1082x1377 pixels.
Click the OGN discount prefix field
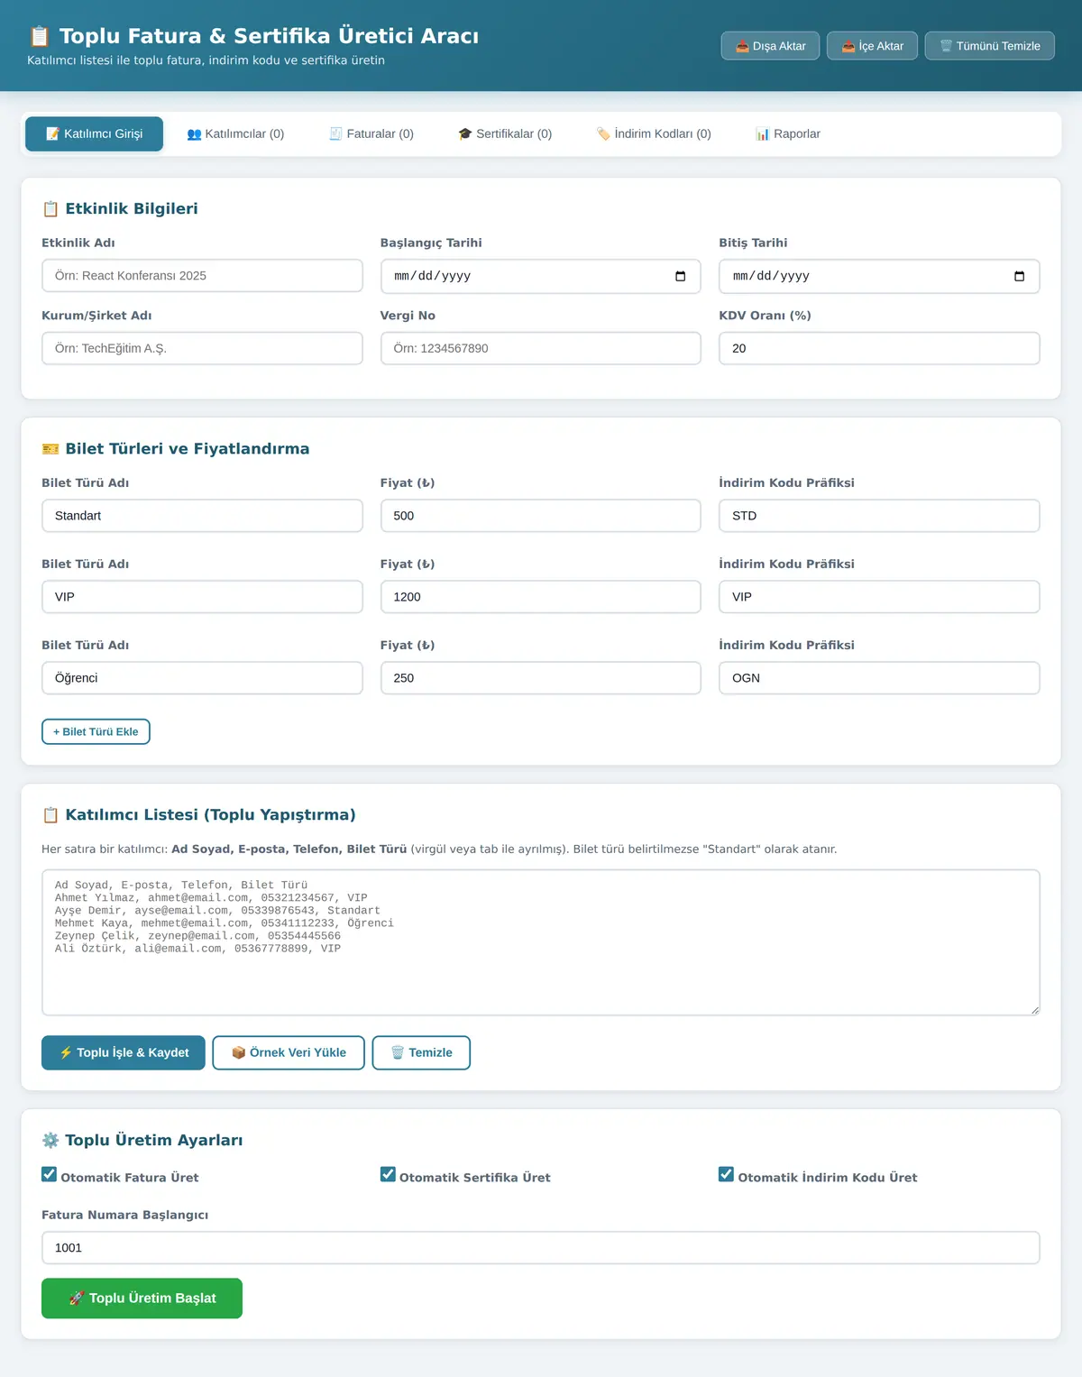click(x=879, y=678)
